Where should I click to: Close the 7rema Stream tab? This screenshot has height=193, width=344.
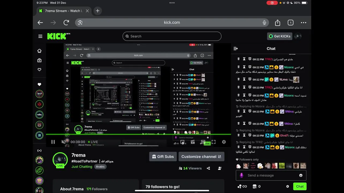point(87,11)
